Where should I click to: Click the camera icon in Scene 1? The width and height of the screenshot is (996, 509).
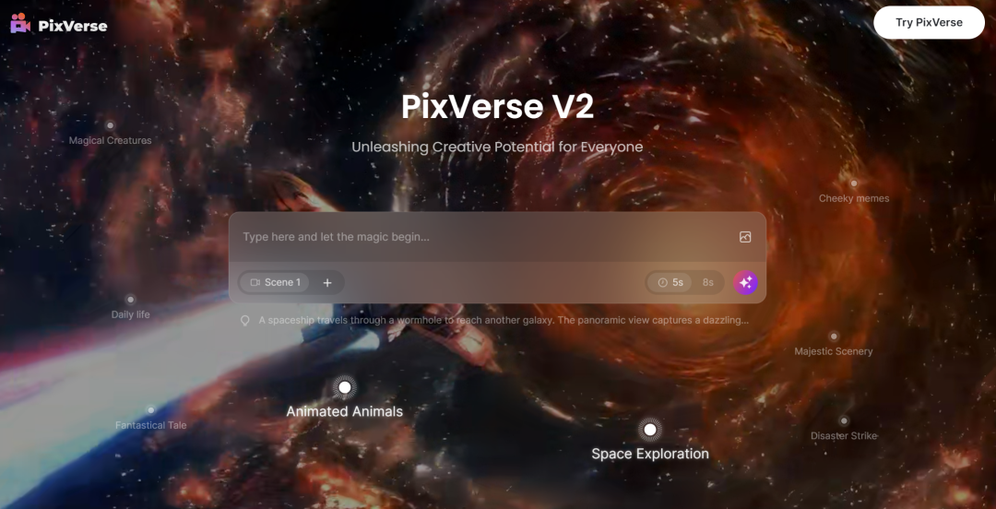pyautogui.click(x=255, y=282)
